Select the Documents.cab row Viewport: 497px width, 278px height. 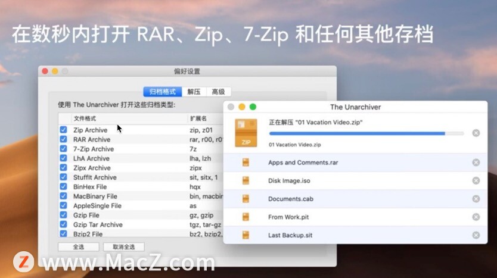pyautogui.click(x=355, y=199)
